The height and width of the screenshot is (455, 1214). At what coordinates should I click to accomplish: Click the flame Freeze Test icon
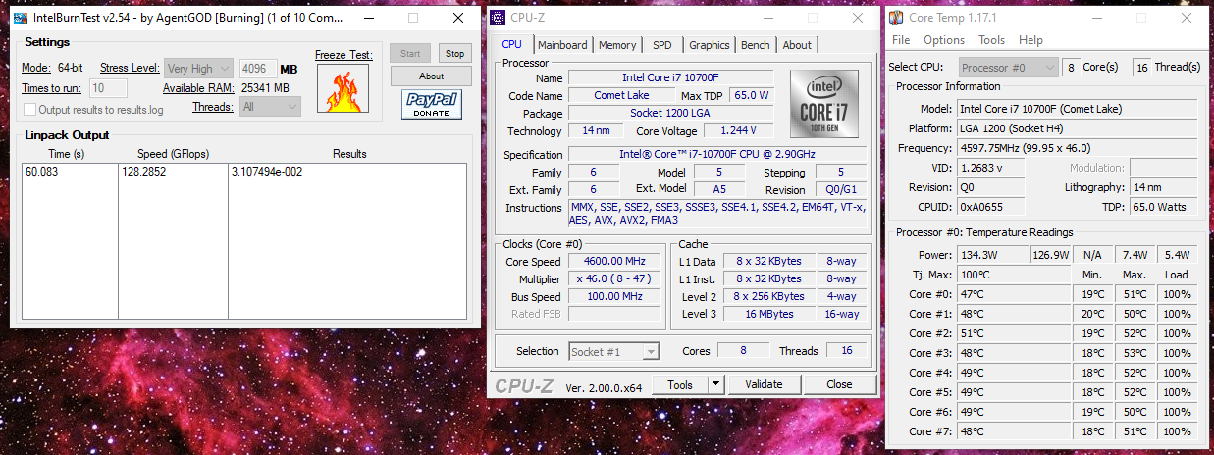coord(343,88)
